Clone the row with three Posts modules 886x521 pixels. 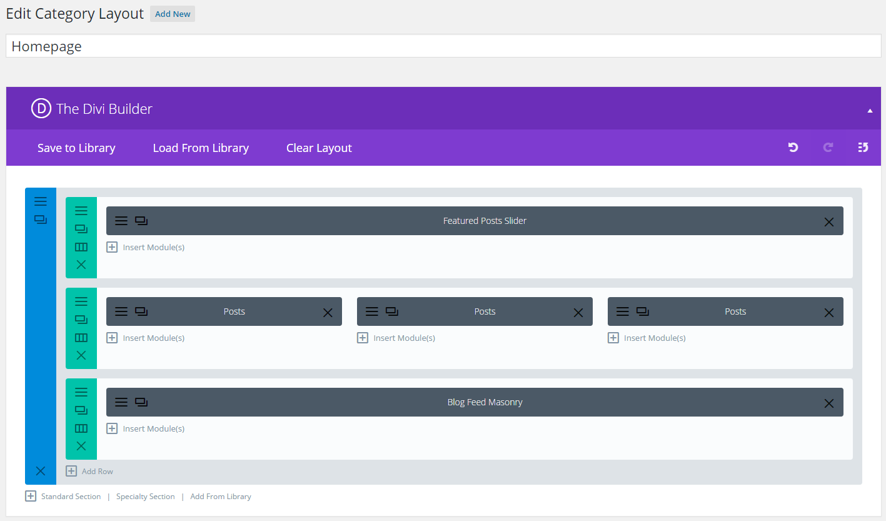[81, 320]
